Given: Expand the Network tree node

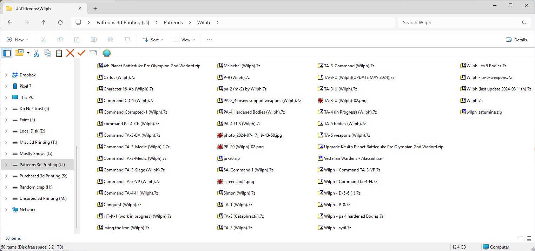Looking at the screenshot, I should click(x=6, y=210).
